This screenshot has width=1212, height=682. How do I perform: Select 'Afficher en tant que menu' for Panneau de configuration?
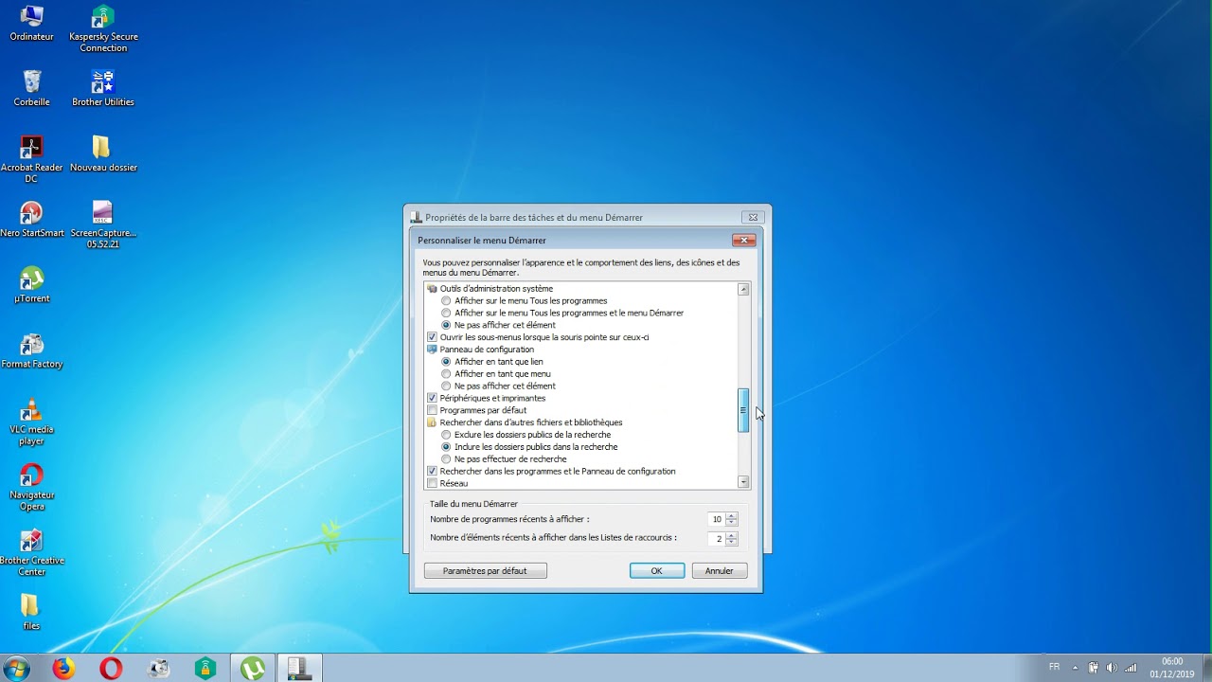point(446,374)
